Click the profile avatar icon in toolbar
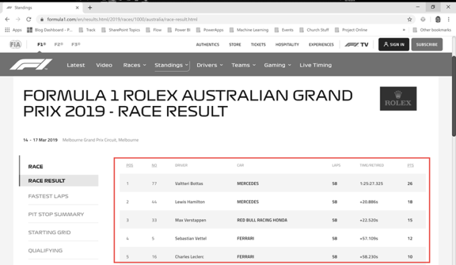This screenshot has height=265, width=456. click(x=438, y=19)
